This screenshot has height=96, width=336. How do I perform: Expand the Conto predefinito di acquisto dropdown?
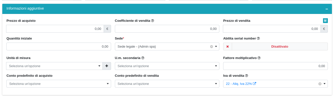59,84
